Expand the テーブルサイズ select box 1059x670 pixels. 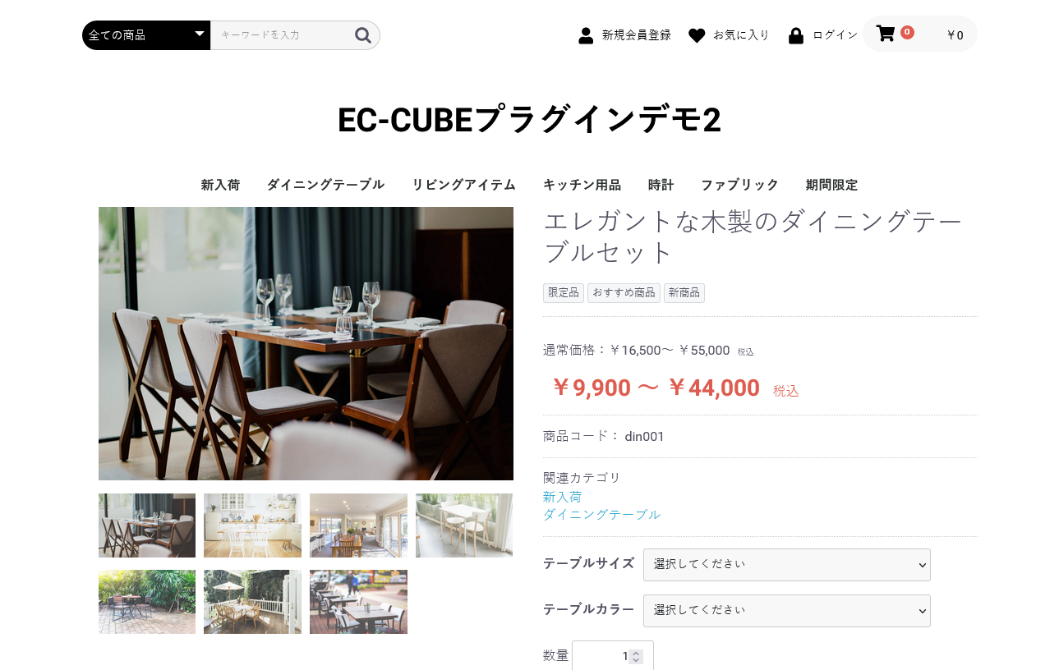pyautogui.click(x=787, y=565)
